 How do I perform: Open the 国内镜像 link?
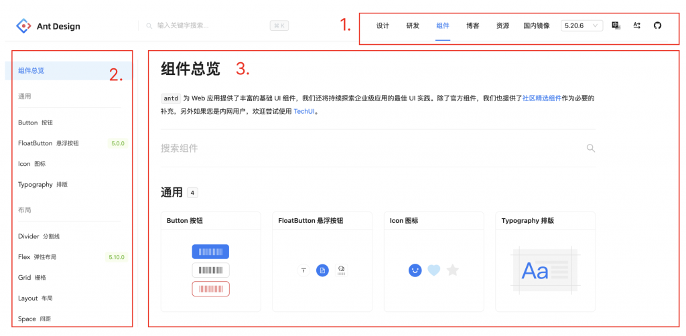(x=537, y=26)
